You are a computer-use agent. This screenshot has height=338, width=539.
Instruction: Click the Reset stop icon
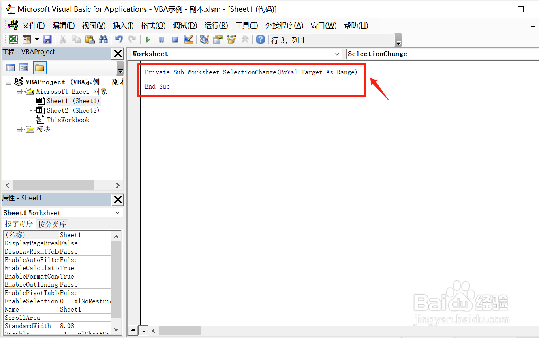(175, 39)
